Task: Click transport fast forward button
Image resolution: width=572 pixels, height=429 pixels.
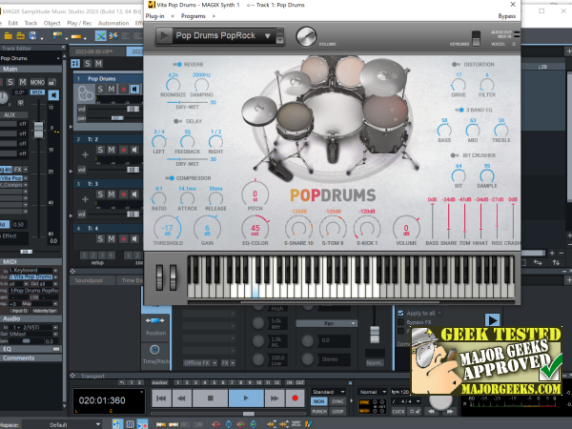Action: pos(275,398)
